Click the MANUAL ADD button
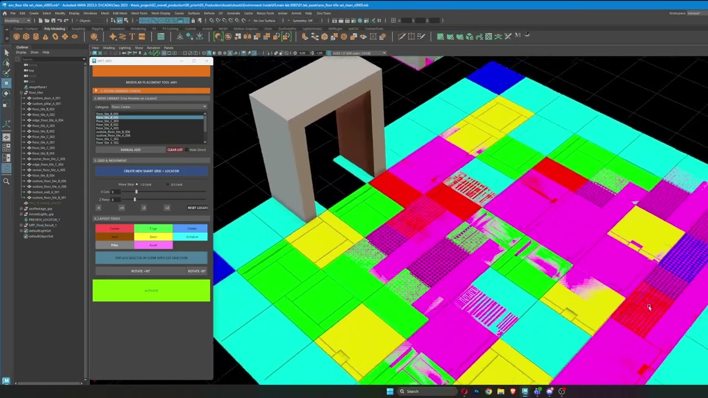 tap(131, 150)
